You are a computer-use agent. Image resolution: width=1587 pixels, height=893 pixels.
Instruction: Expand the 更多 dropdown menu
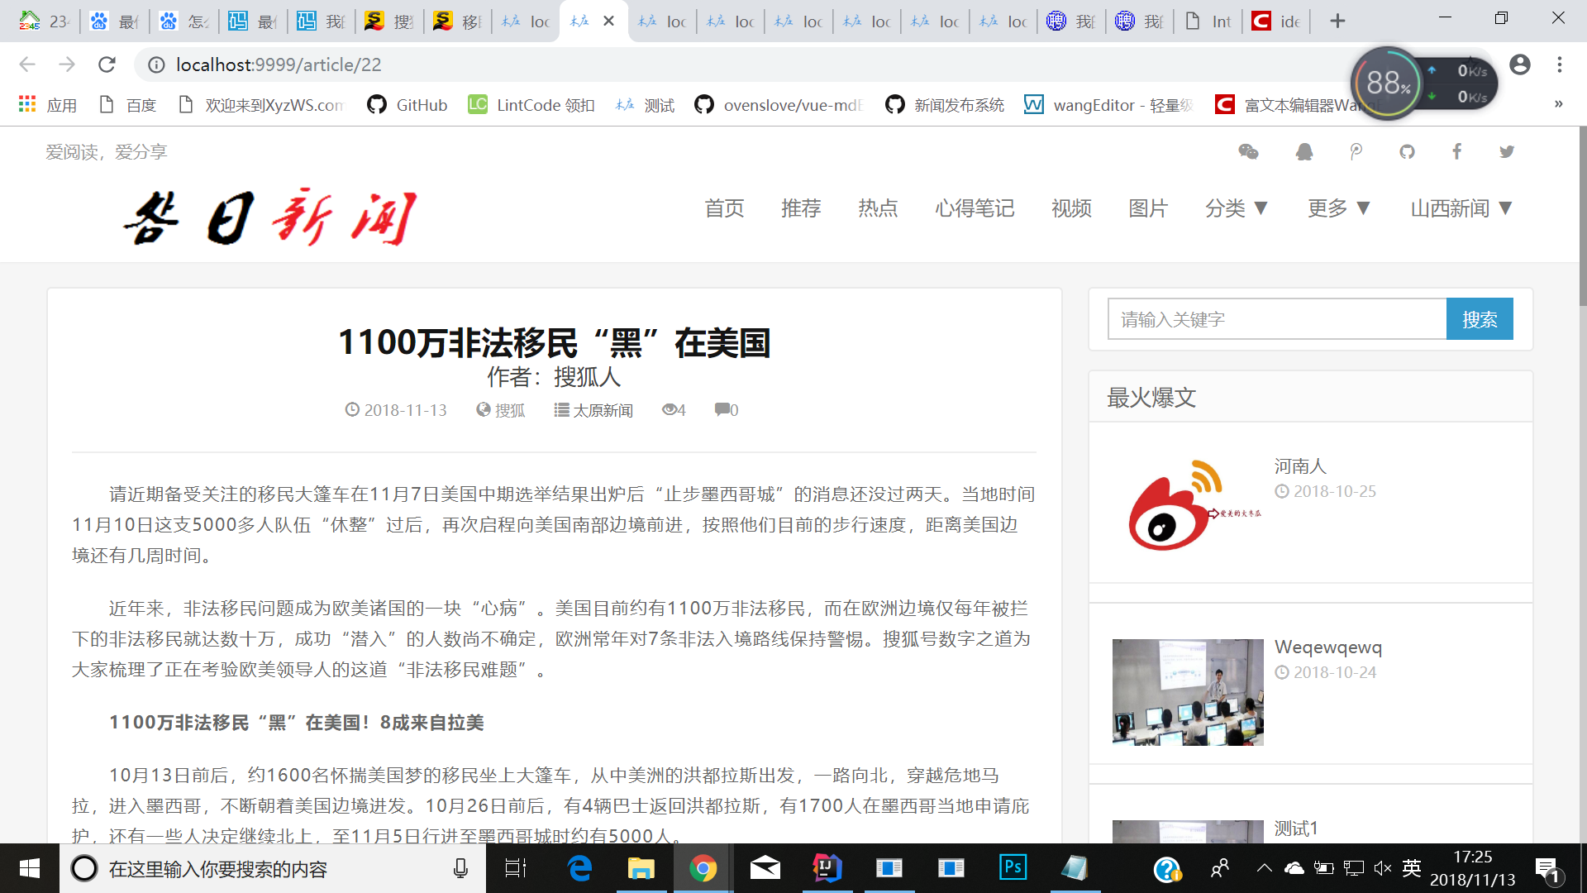1339,208
